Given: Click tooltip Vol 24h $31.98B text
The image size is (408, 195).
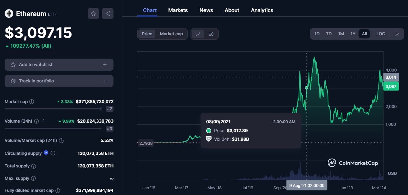Looking at the screenshot, I should click(231, 139).
